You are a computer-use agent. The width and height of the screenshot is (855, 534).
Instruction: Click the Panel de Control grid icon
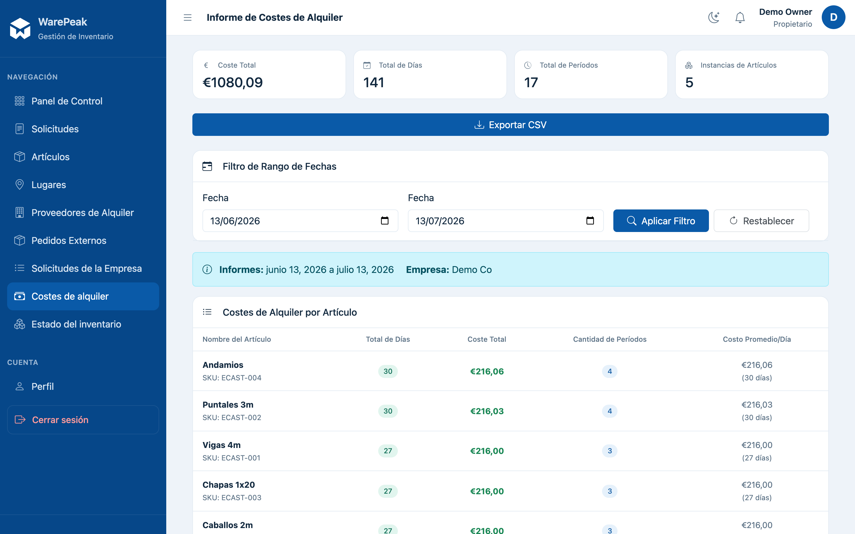tap(19, 101)
